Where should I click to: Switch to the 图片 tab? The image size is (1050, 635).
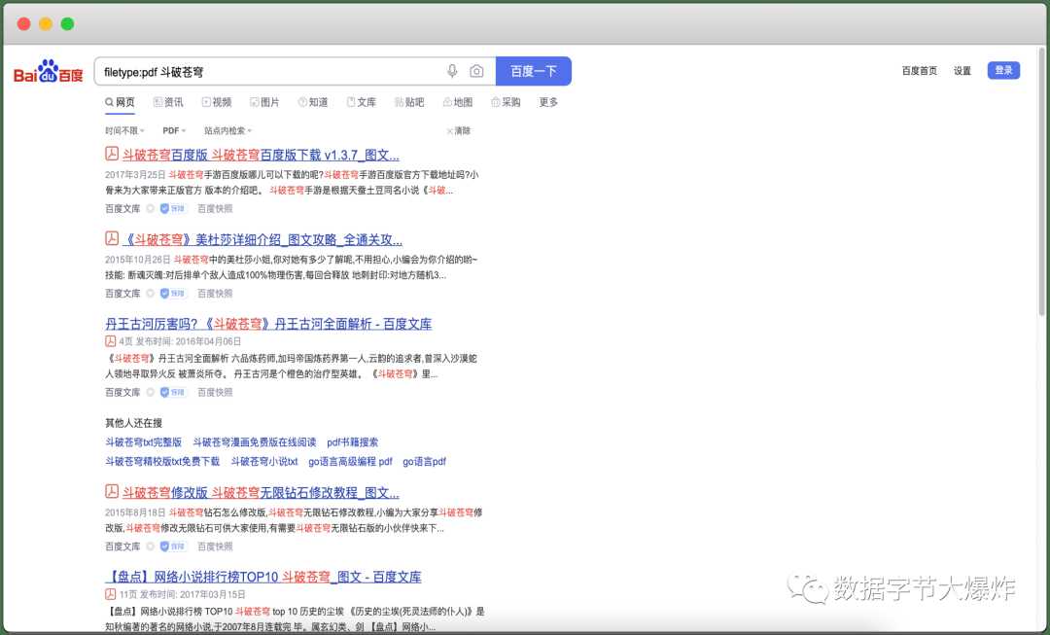click(264, 102)
